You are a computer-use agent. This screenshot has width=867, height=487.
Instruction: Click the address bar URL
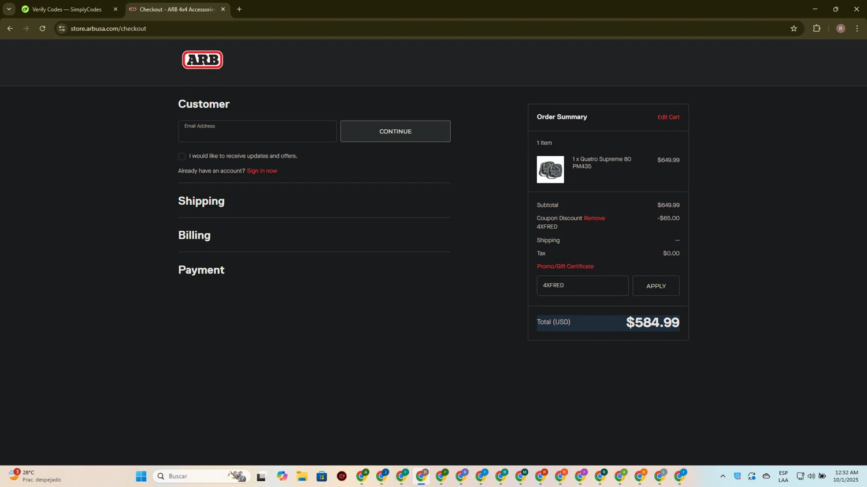108,28
